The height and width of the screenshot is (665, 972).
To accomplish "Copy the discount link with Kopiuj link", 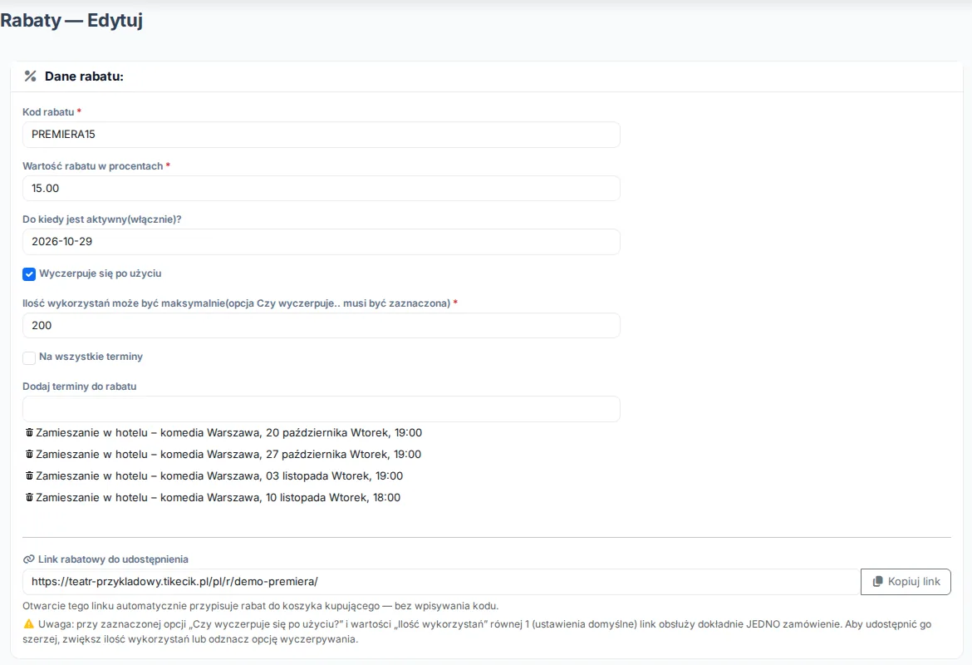I will [906, 582].
